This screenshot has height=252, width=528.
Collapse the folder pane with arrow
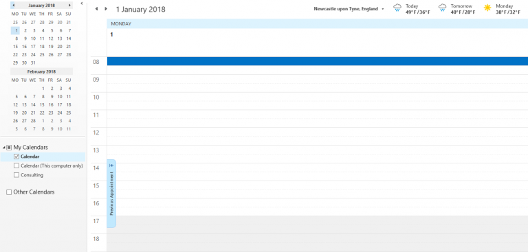[82, 3]
